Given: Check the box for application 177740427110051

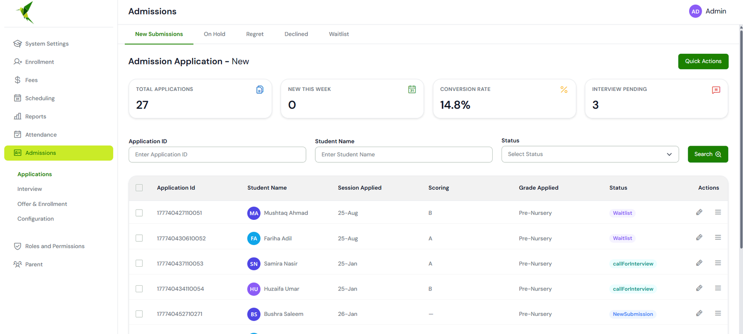Looking at the screenshot, I should tap(139, 213).
